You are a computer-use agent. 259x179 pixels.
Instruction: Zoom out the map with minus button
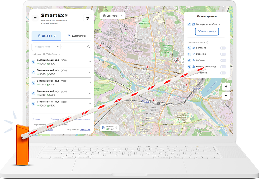[226, 95]
